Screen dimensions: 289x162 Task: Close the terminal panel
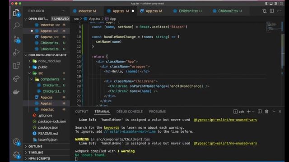coord(280,112)
